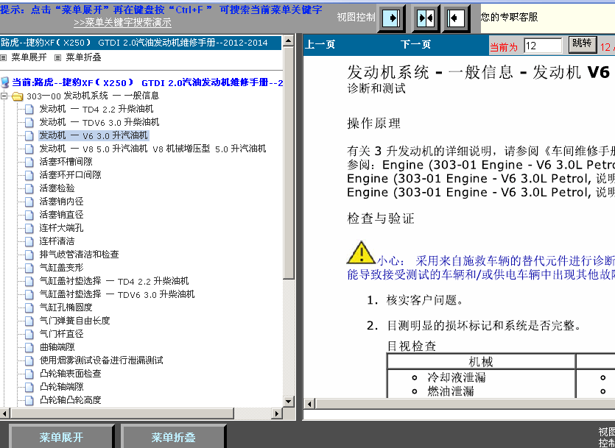This screenshot has width=615, height=448.
Task: Click the page icon for 凸轮轴表面检查
Action: coord(29,374)
